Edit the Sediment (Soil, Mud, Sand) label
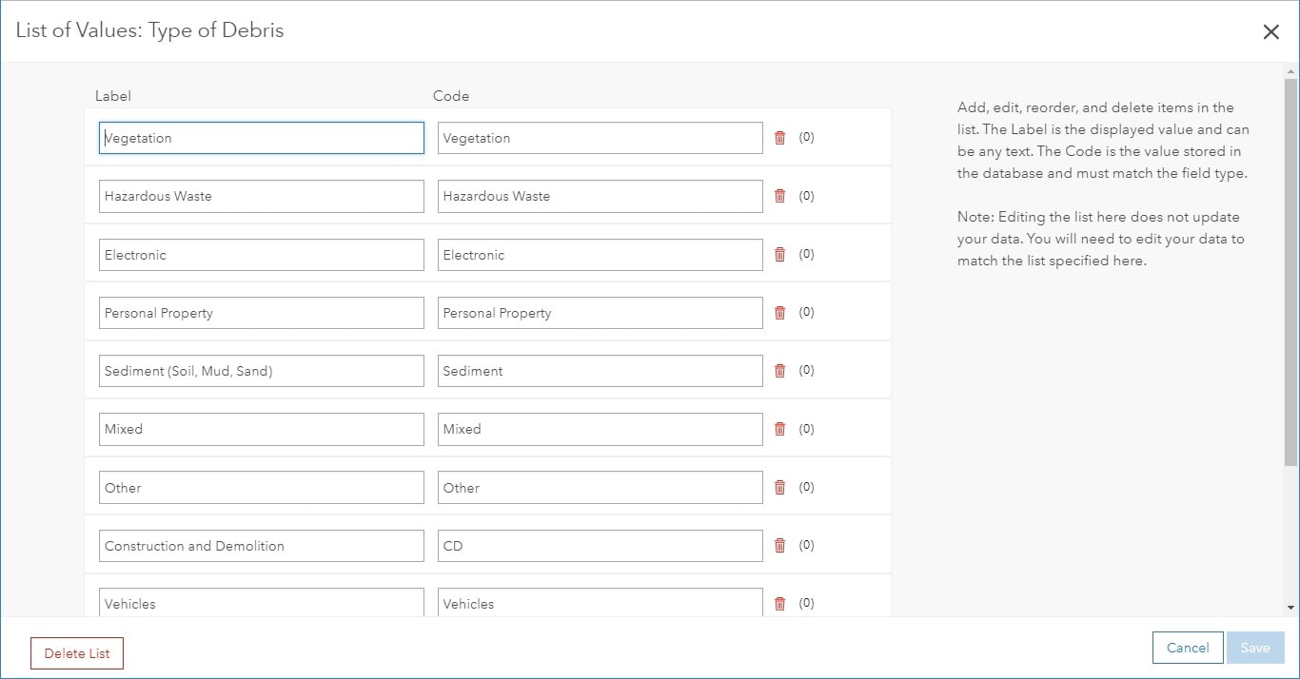The width and height of the screenshot is (1300, 679). pos(261,371)
